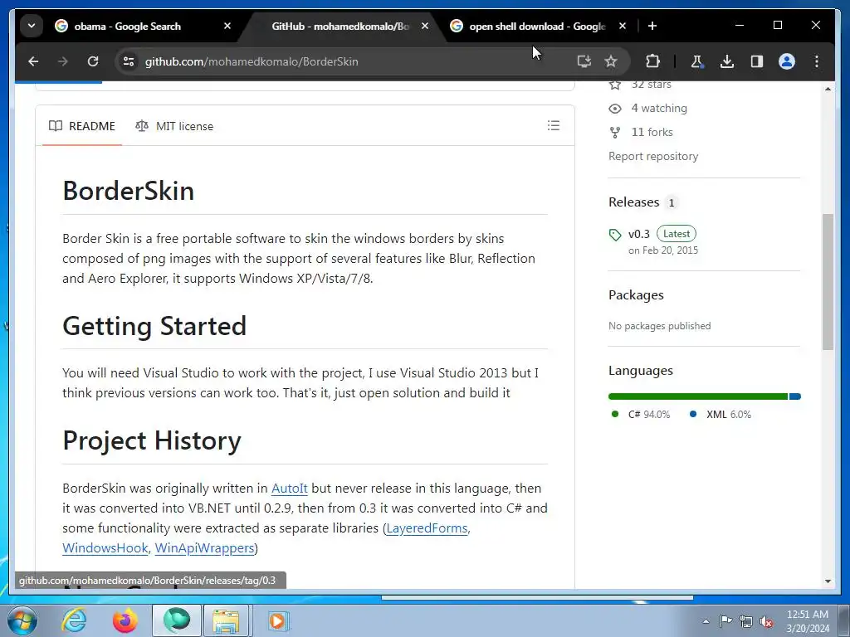This screenshot has width=850, height=637.
Task: Click the eye icon beside 4 watching
Action: click(x=615, y=109)
